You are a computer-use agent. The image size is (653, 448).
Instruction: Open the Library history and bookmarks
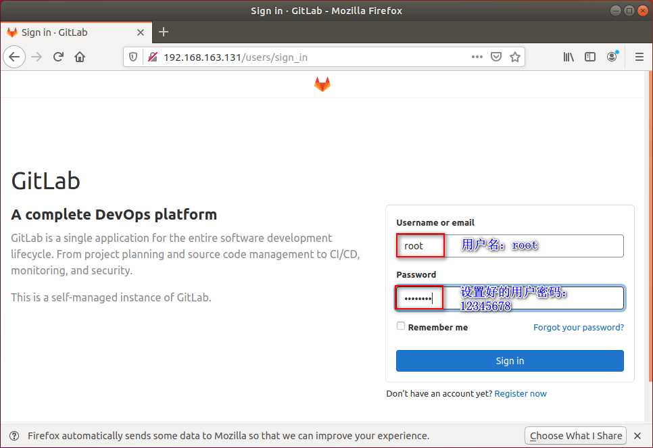(569, 57)
